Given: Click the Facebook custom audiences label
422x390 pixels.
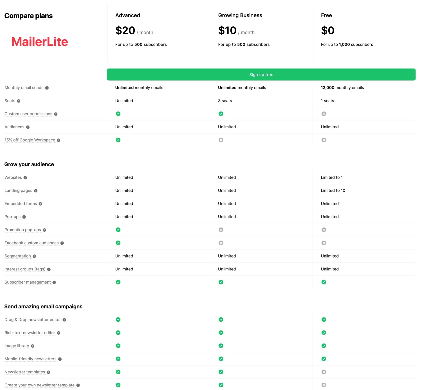Looking at the screenshot, I should (x=32, y=243).
